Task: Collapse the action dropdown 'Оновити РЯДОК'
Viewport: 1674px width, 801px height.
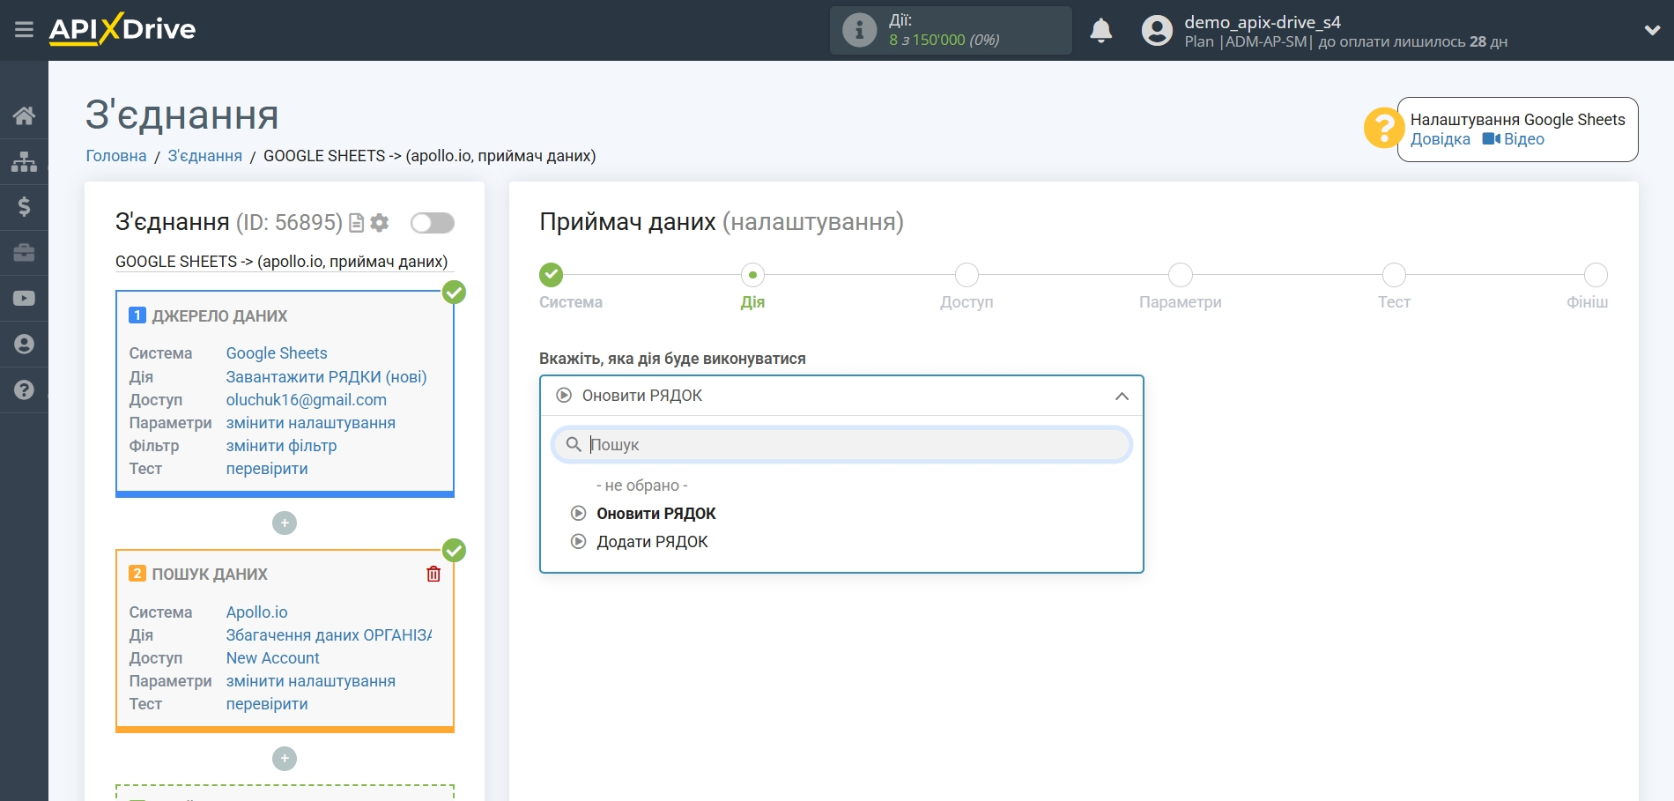Action: [x=1121, y=397]
